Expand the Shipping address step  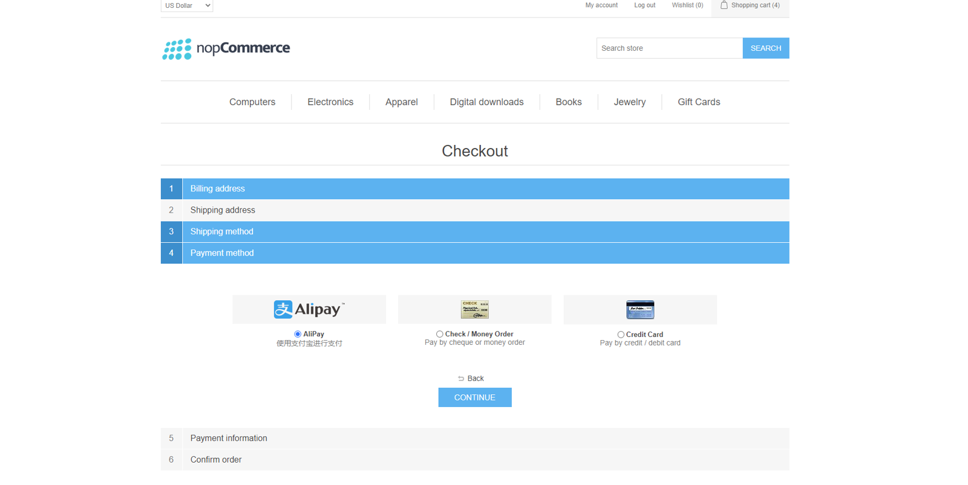click(475, 210)
